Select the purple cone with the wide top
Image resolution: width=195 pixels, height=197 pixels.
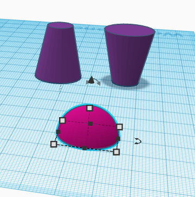[129, 55]
